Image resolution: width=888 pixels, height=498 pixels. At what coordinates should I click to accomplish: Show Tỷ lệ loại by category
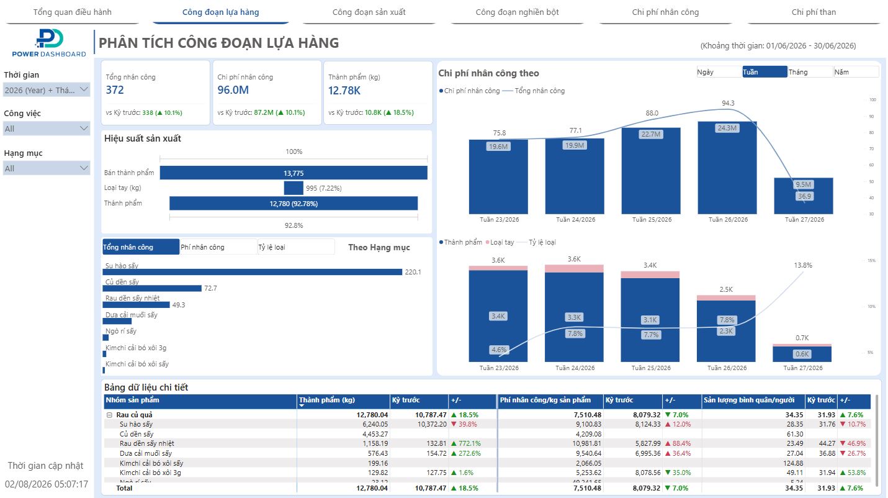coord(295,247)
